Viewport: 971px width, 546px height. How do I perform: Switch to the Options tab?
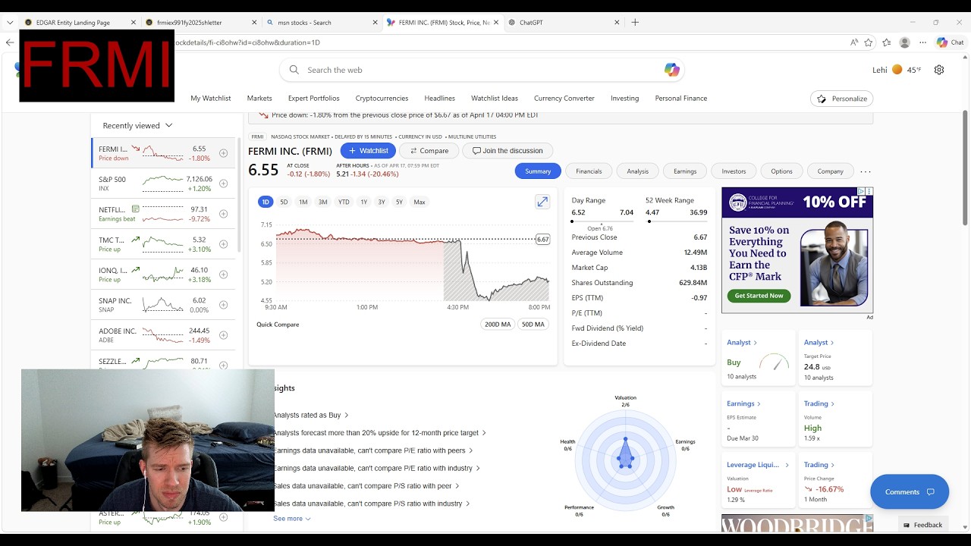781,171
